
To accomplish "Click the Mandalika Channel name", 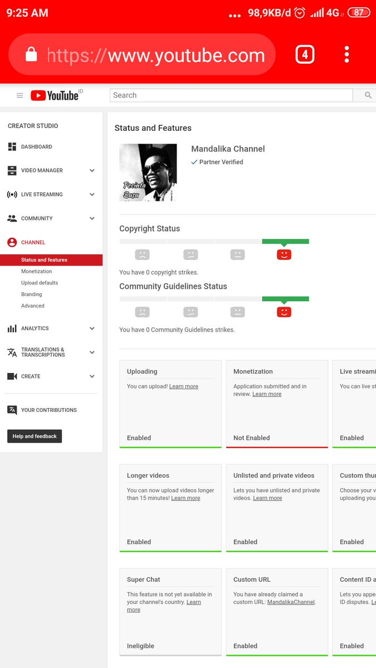I will pyautogui.click(x=228, y=149).
